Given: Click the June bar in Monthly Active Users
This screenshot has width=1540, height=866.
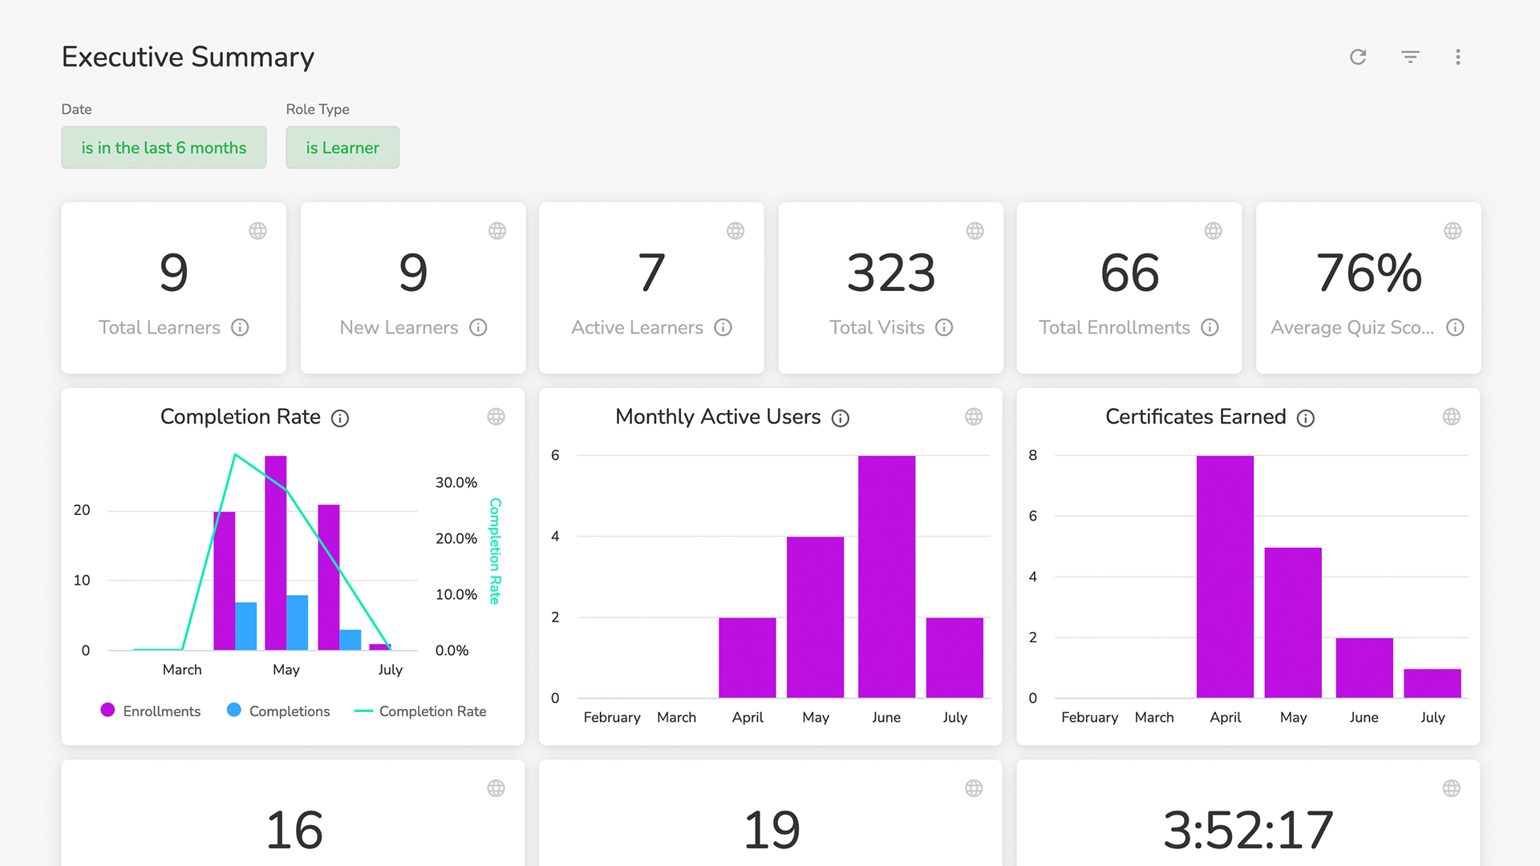Looking at the screenshot, I should [886, 577].
